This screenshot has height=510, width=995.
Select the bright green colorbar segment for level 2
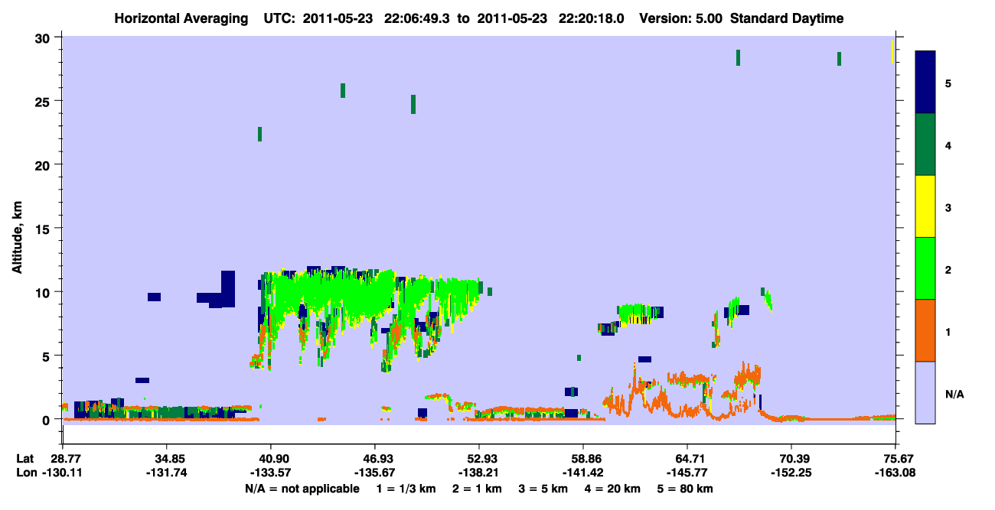tap(925, 268)
